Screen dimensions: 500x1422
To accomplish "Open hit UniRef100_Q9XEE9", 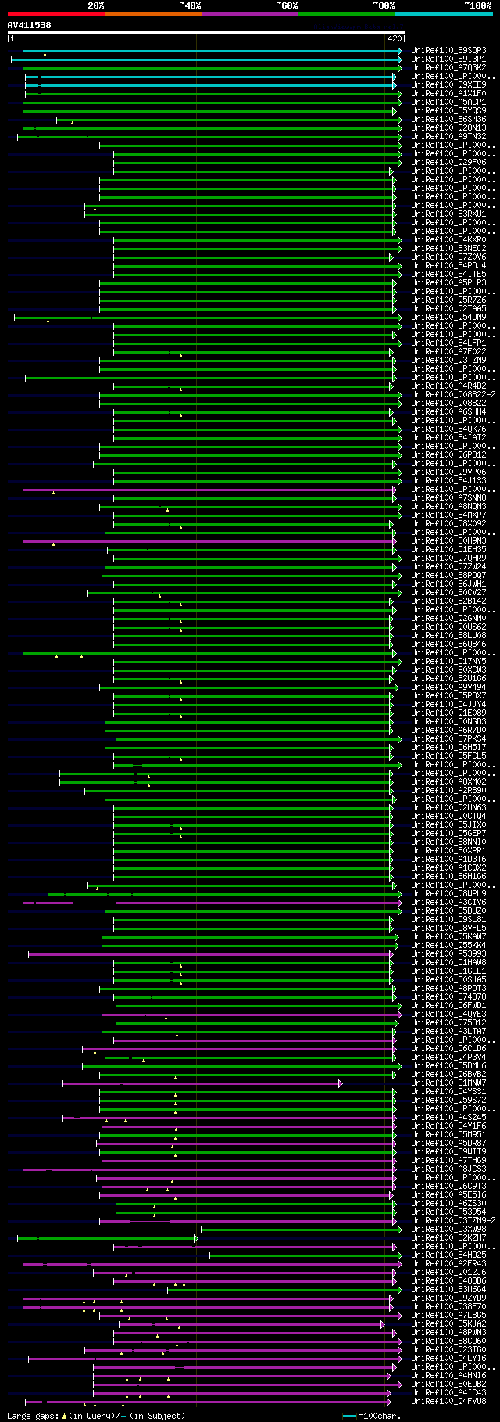I will click(x=448, y=84).
